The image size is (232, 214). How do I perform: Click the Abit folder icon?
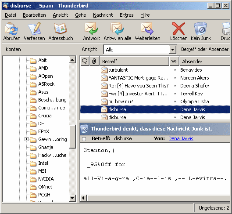(x=33, y=61)
